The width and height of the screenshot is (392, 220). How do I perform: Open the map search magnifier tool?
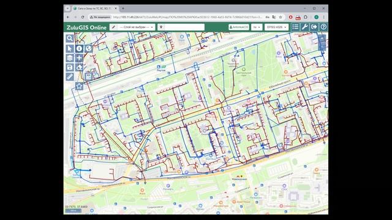click(70, 38)
